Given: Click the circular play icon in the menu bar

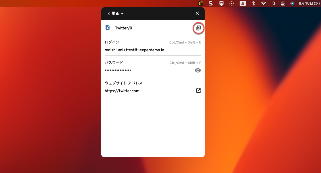Looking at the screenshot, I should point(232,3).
